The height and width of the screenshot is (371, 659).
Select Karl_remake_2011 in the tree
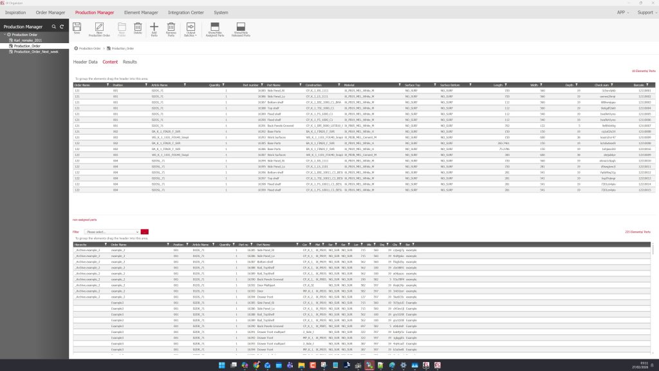coord(27,40)
